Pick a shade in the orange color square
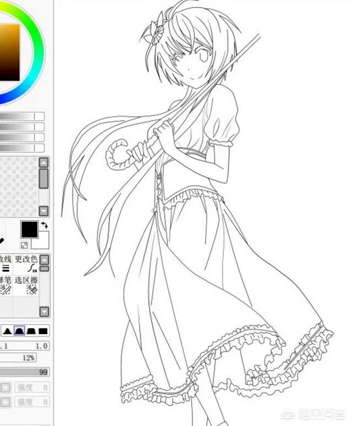The height and width of the screenshot is (426, 352). 10,52
